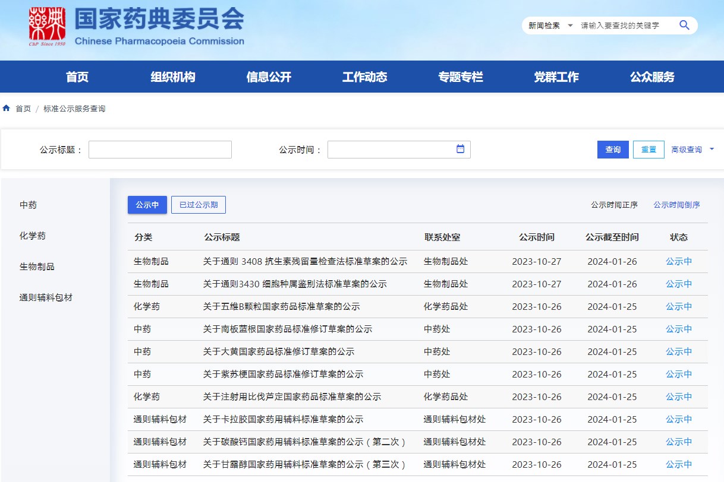Sort by 公示时间倒序

[x=676, y=205]
